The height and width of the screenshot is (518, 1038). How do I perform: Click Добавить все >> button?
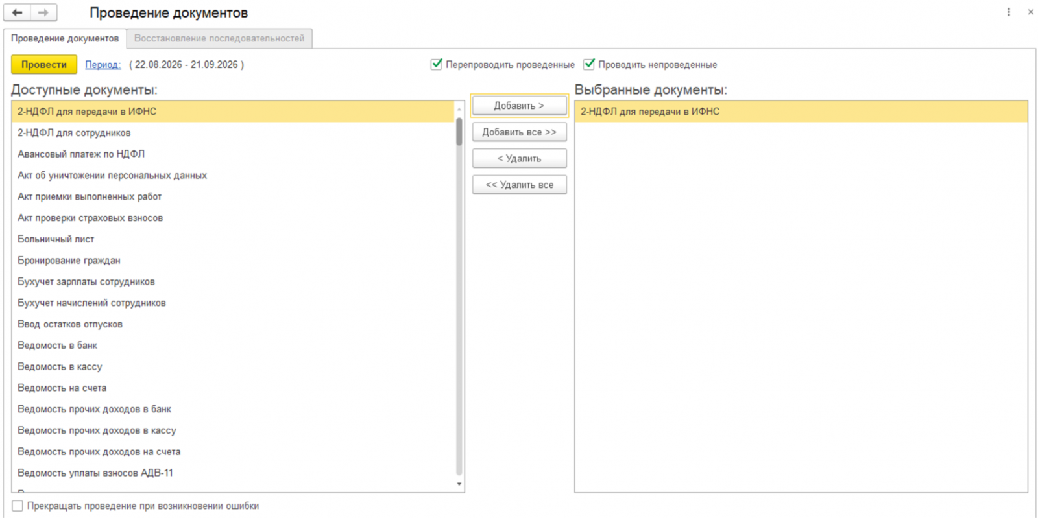point(519,132)
